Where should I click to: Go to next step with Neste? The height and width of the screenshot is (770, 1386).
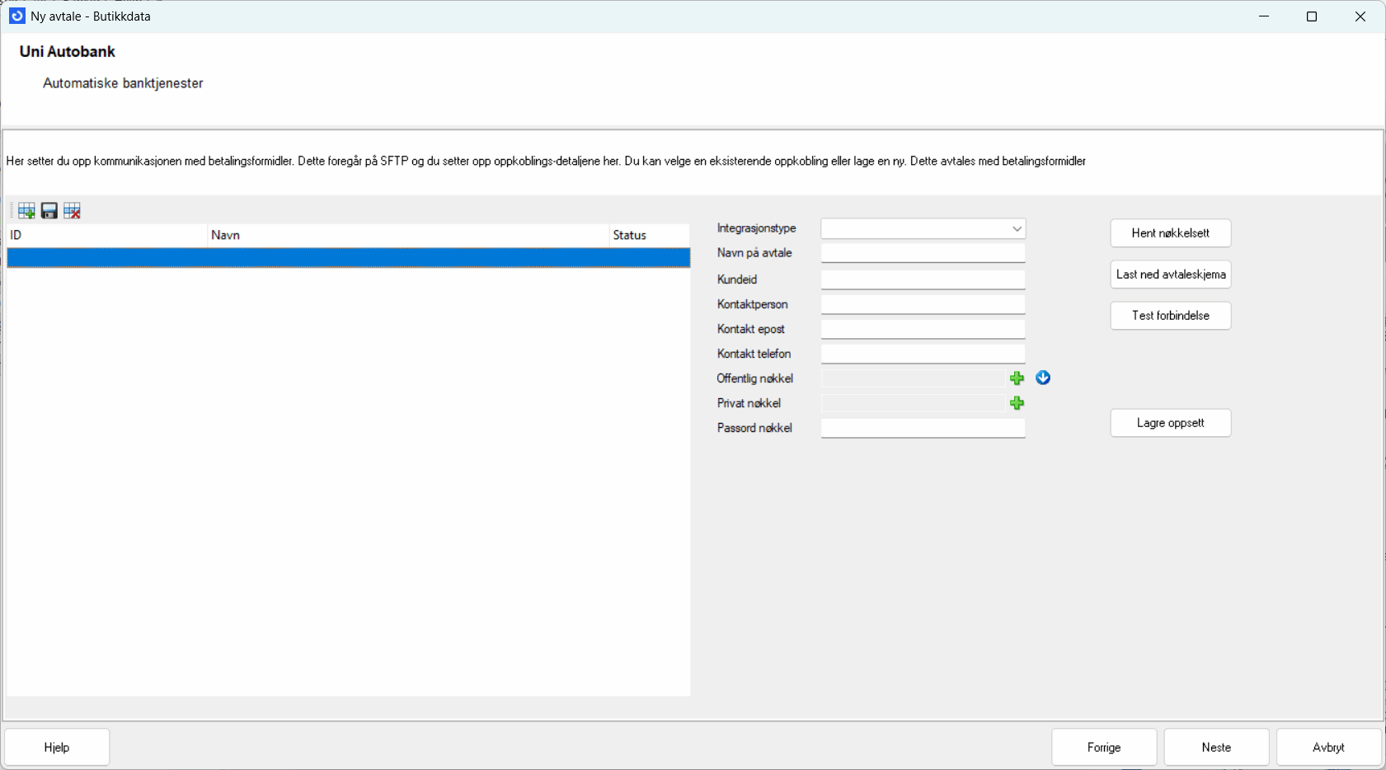pyautogui.click(x=1216, y=747)
